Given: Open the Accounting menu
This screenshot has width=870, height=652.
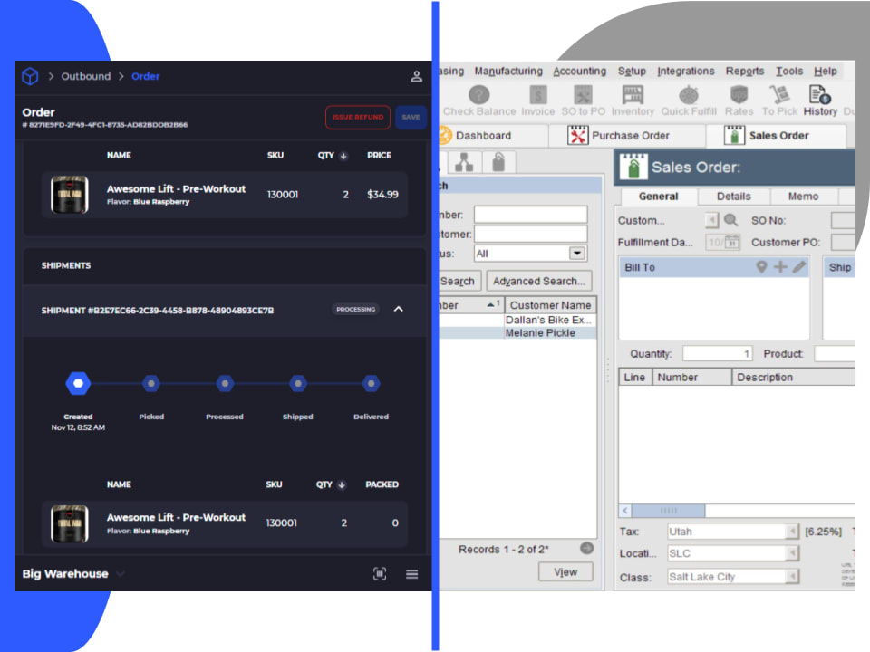Looking at the screenshot, I should point(579,71).
